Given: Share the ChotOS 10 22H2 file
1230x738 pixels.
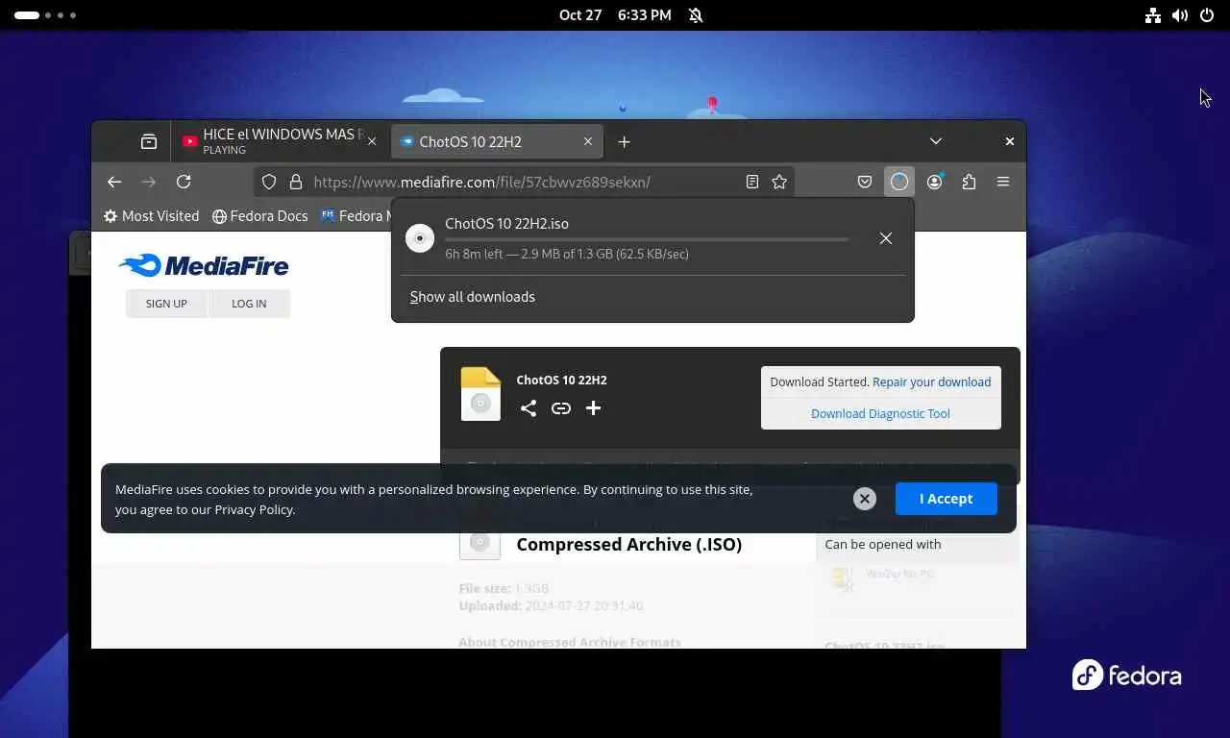Looking at the screenshot, I should pyautogui.click(x=529, y=408).
